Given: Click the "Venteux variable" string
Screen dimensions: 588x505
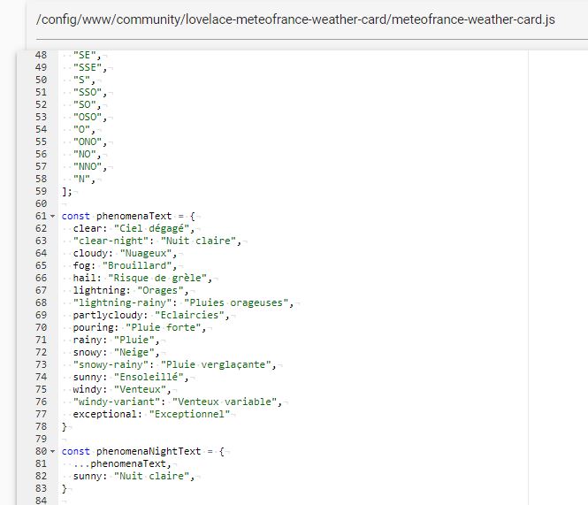Looking at the screenshot, I should point(225,402).
